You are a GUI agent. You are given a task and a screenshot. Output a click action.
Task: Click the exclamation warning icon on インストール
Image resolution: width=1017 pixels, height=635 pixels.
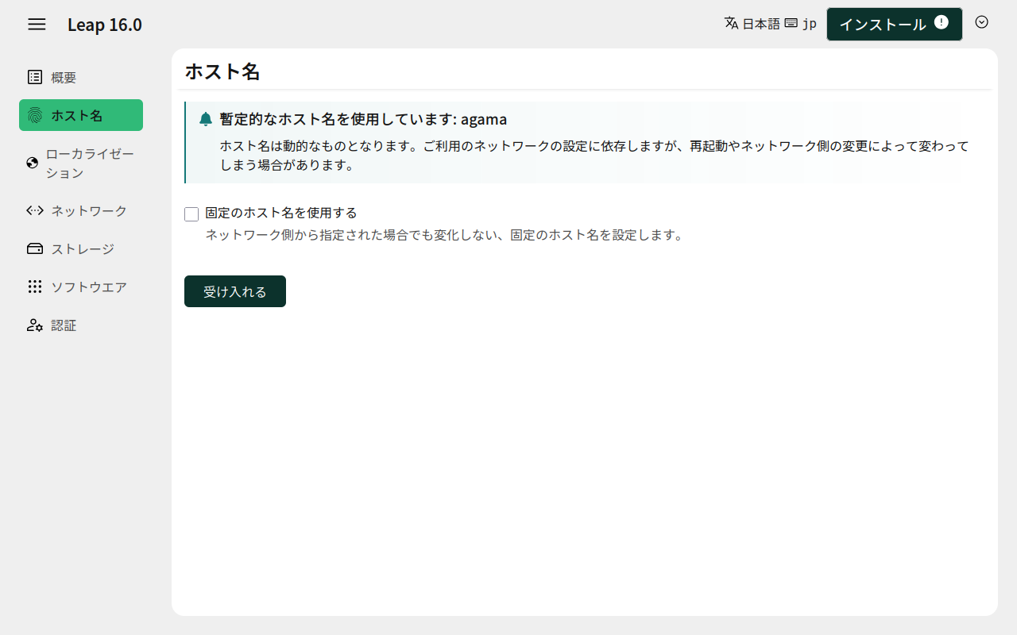[x=942, y=22]
